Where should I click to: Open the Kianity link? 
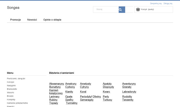coord(69,92)
